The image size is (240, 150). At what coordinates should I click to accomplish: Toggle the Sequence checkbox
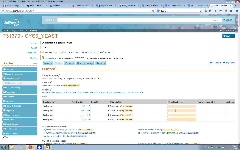click(x=4, y=110)
